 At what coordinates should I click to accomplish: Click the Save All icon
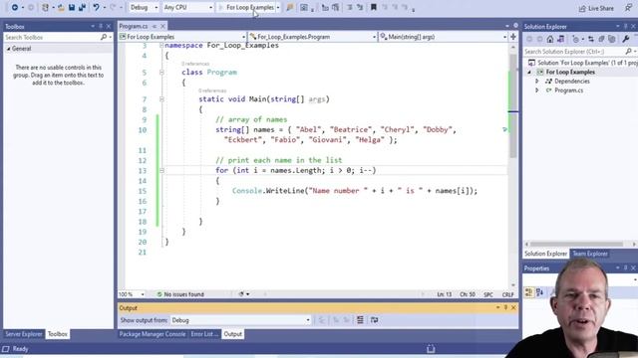point(82,7)
